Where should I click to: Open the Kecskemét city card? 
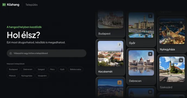(x=111, y=57)
